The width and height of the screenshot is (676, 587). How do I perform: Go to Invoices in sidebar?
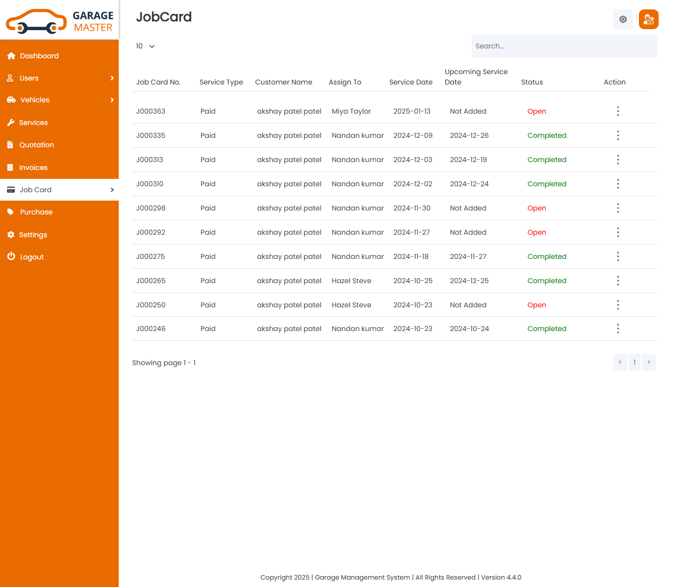33,168
